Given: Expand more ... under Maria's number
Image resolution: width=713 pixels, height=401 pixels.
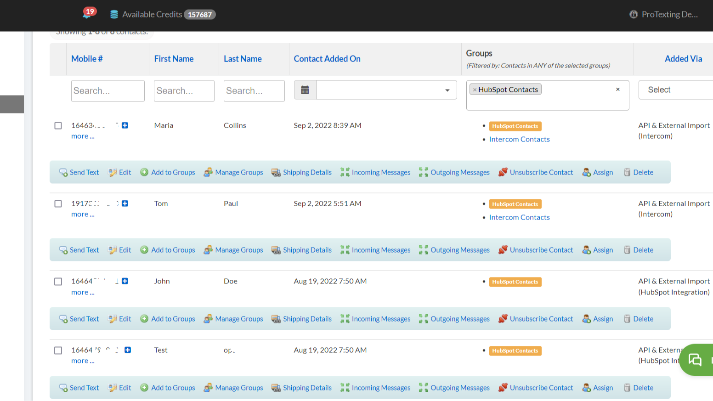Looking at the screenshot, I should (x=82, y=136).
